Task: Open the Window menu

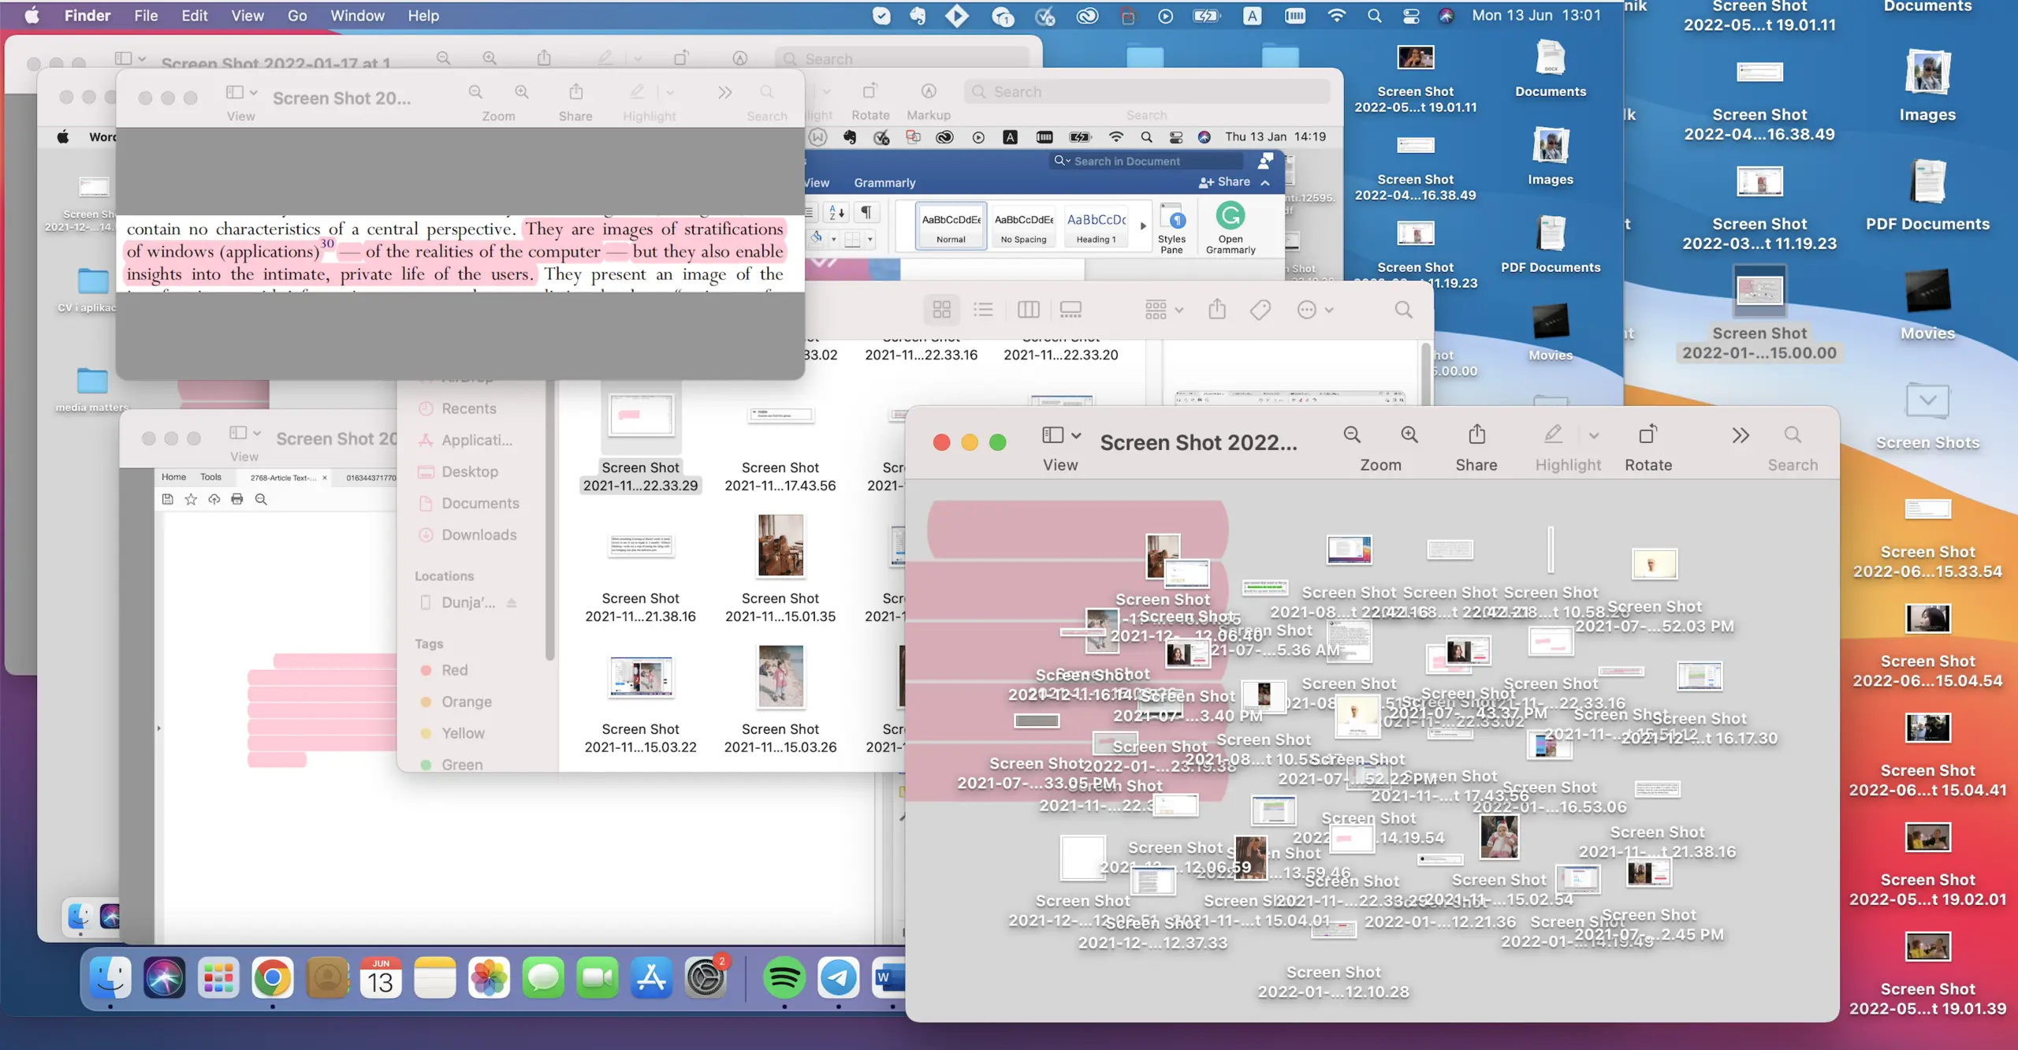Action: click(x=357, y=16)
